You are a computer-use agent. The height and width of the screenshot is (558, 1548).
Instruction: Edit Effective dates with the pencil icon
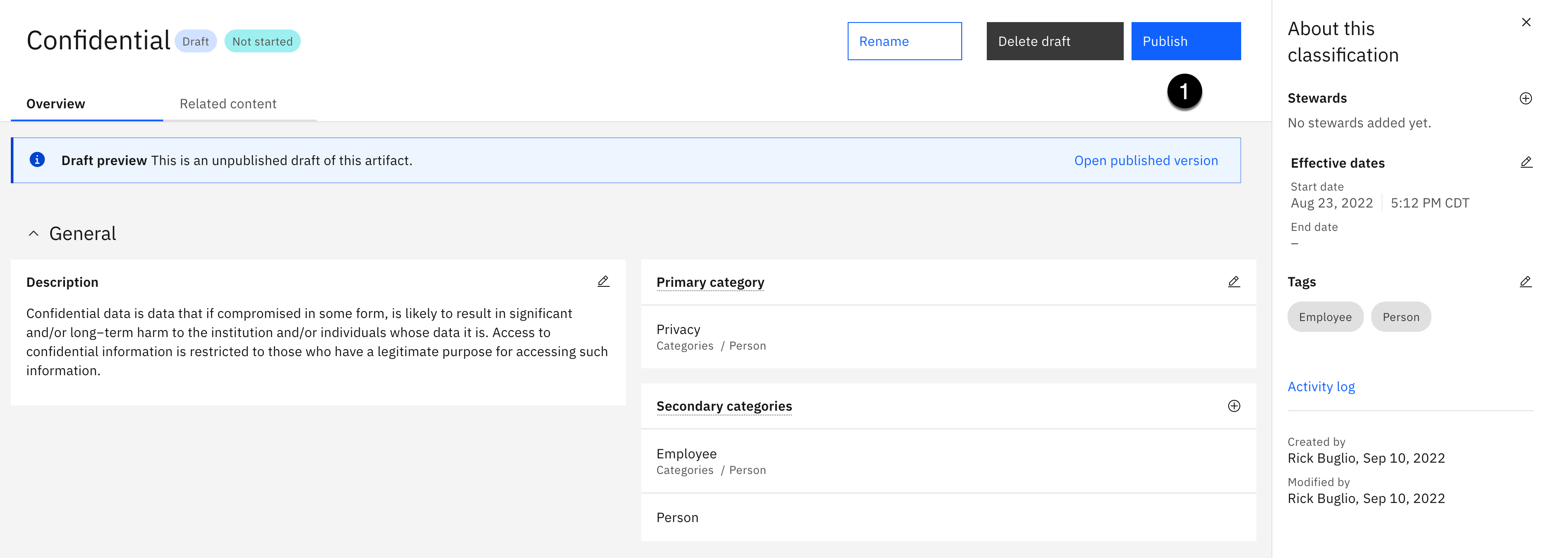1526,162
